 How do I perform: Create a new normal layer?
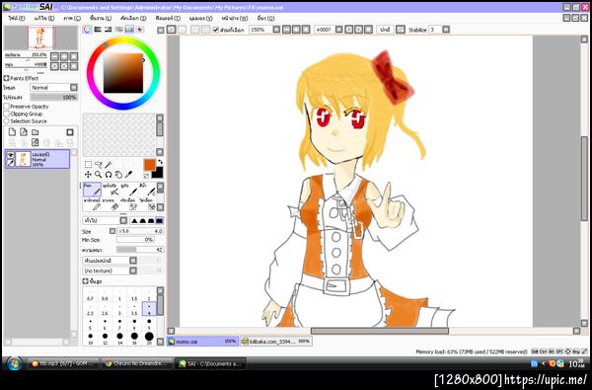[12, 132]
